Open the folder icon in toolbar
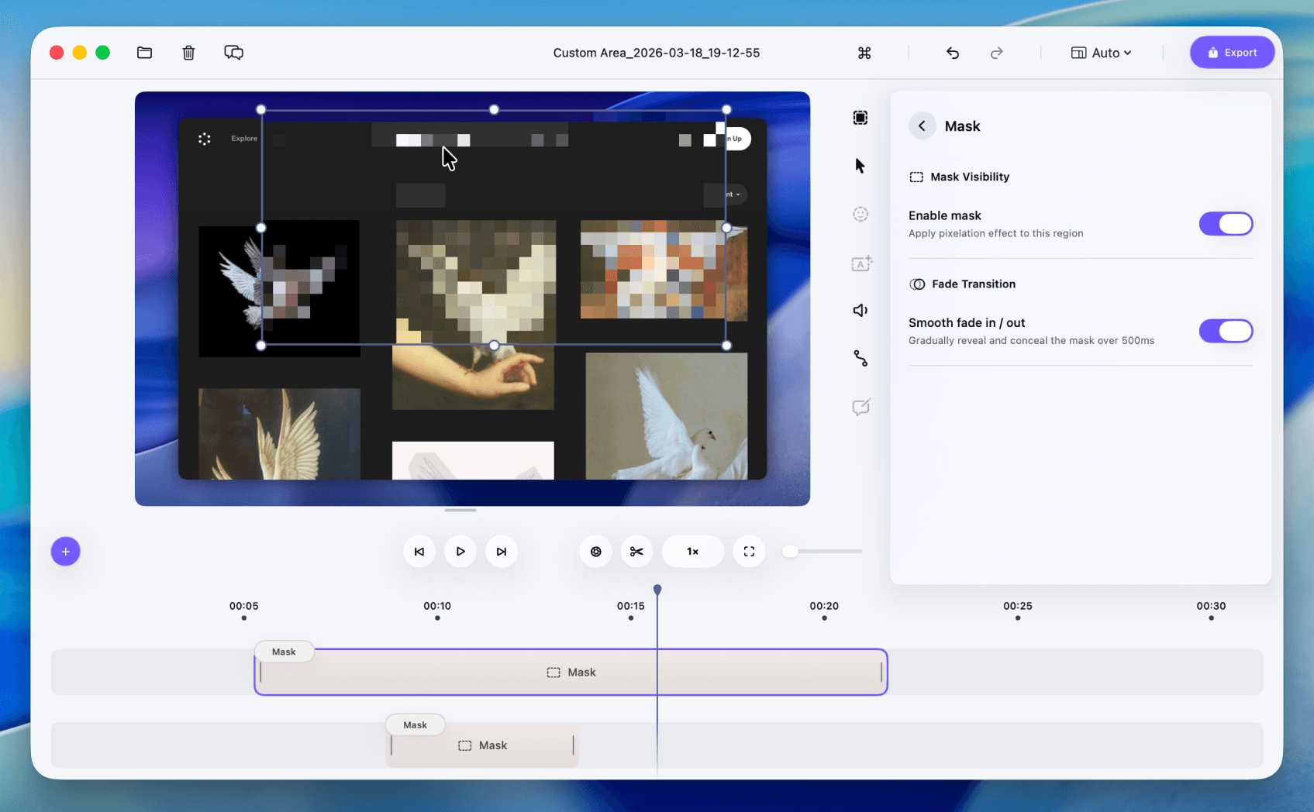Screen dimensions: 1314x812 pyautogui.click(x=144, y=53)
